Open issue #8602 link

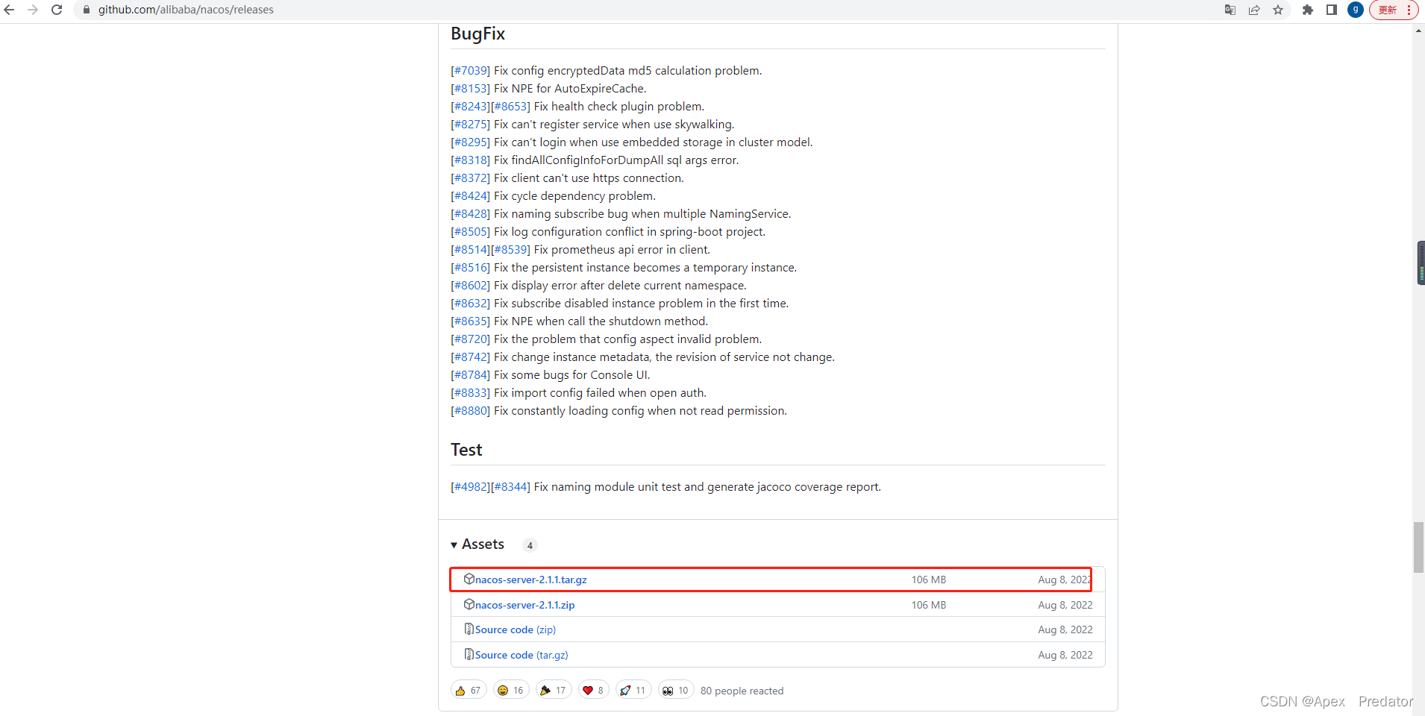tap(470, 286)
